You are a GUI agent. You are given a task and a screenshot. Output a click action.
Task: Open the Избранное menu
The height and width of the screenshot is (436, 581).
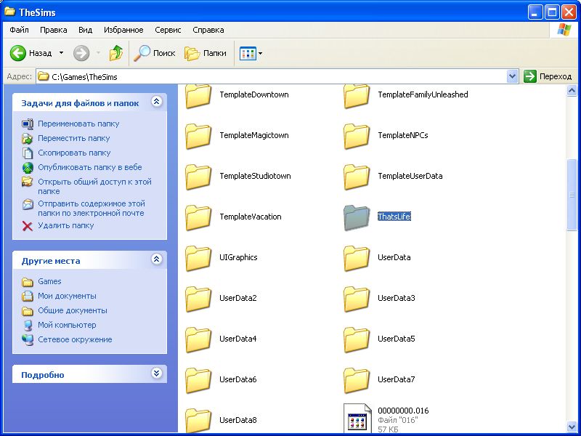click(123, 30)
